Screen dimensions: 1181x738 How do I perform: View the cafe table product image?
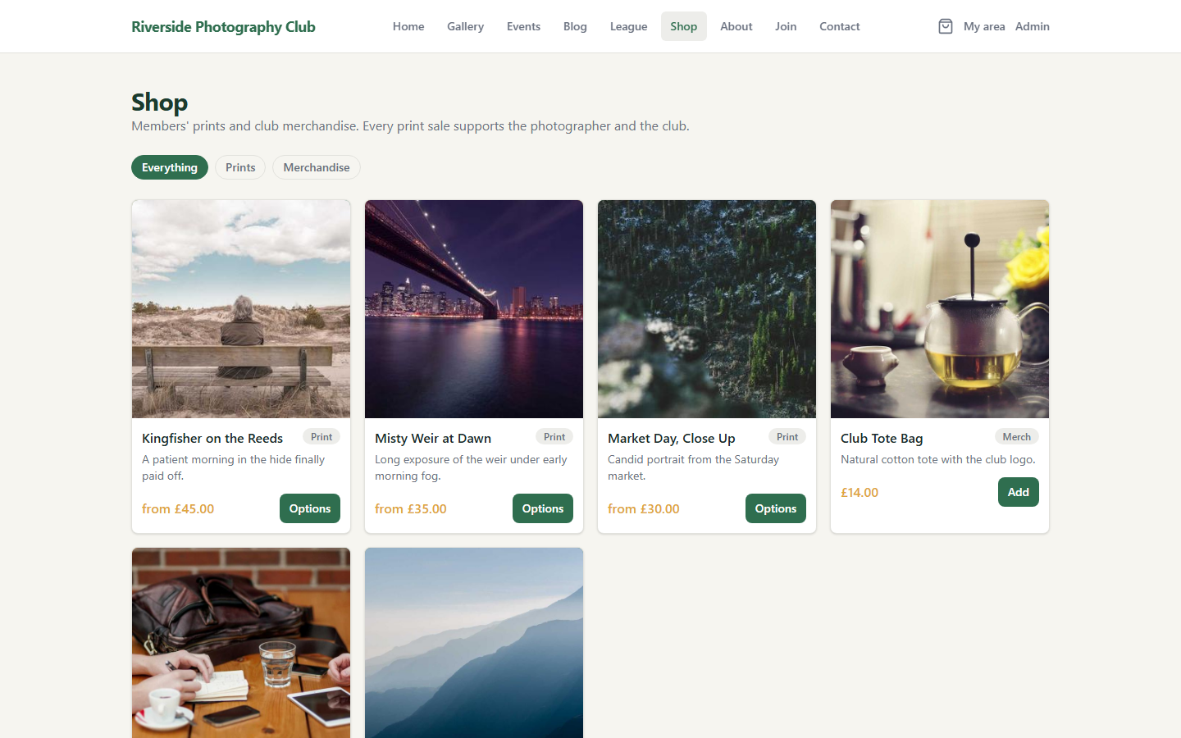point(241,643)
